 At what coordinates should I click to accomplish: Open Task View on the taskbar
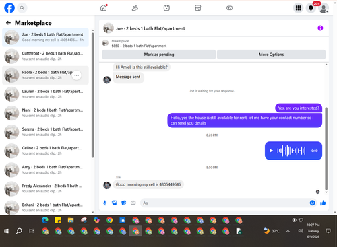point(32,231)
